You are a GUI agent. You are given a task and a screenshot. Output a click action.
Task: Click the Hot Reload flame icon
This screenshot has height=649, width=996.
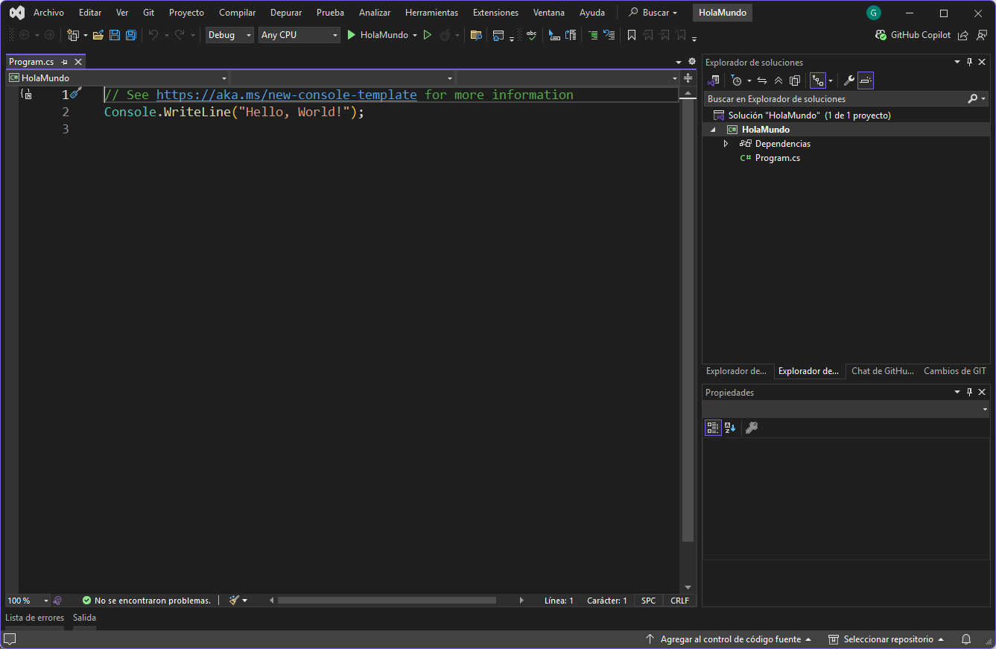coord(445,35)
